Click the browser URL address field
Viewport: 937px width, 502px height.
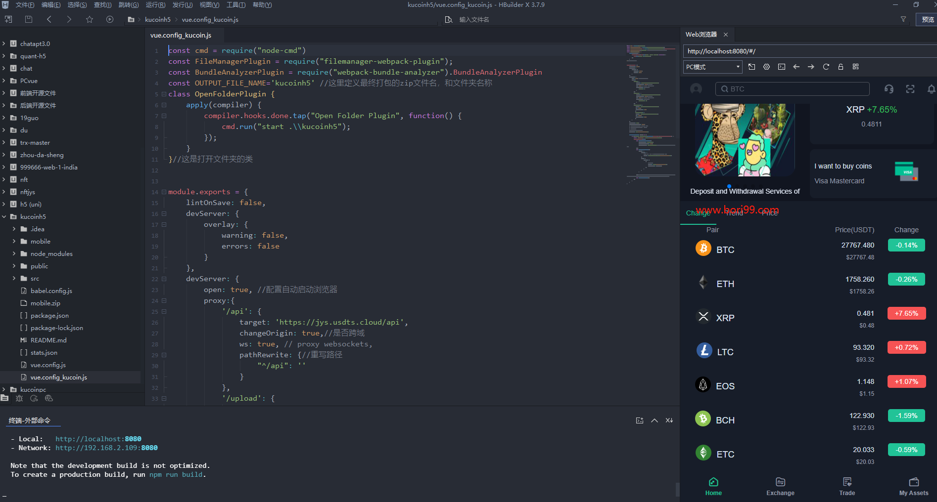coord(809,51)
